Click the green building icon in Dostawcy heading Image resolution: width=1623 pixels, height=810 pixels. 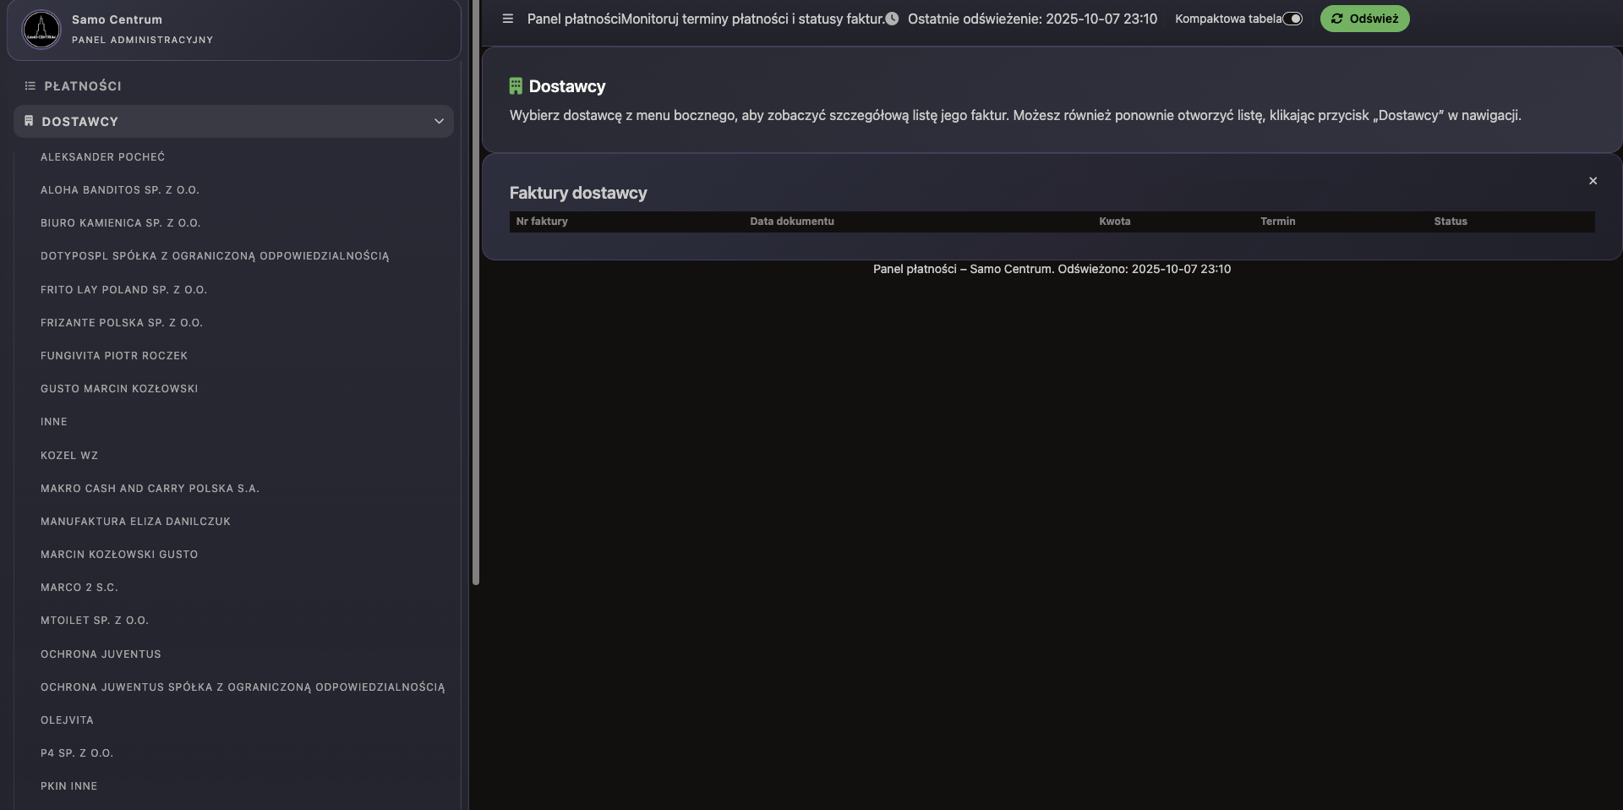516,86
